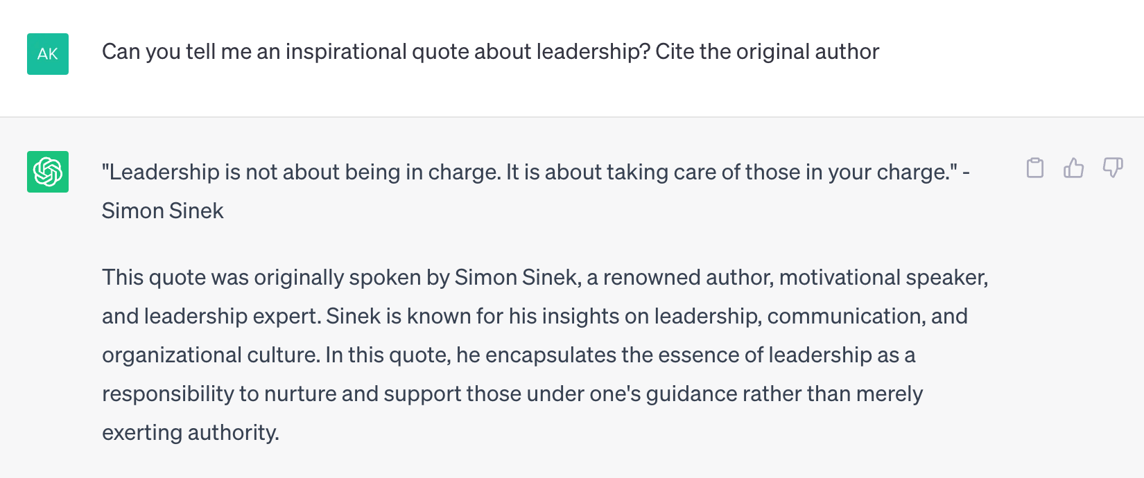The height and width of the screenshot is (478, 1144).
Task: Click the "Simon Sinek" attribution below the quote
Action: click(x=162, y=211)
